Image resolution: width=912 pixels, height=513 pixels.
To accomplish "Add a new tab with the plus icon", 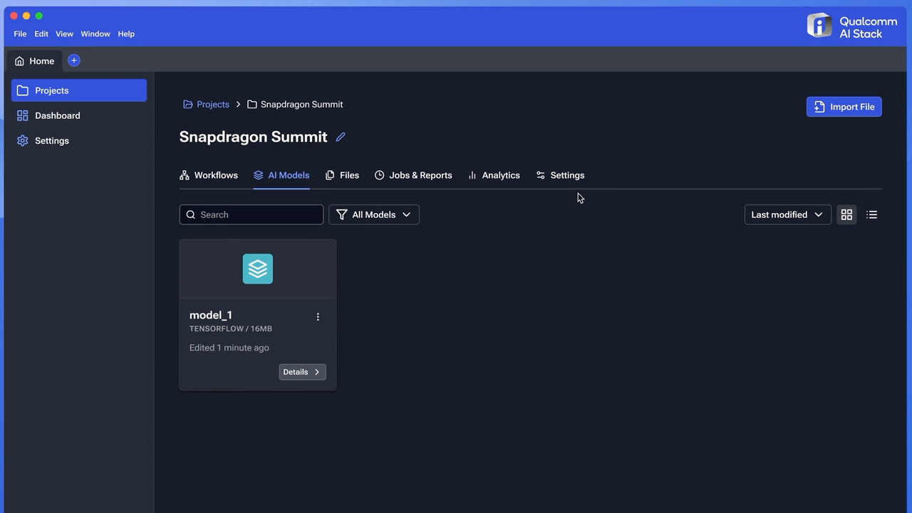I will pyautogui.click(x=73, y=61).
